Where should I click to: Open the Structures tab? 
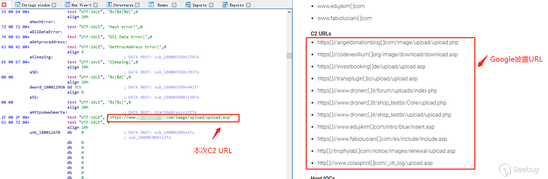click(123, 5)
